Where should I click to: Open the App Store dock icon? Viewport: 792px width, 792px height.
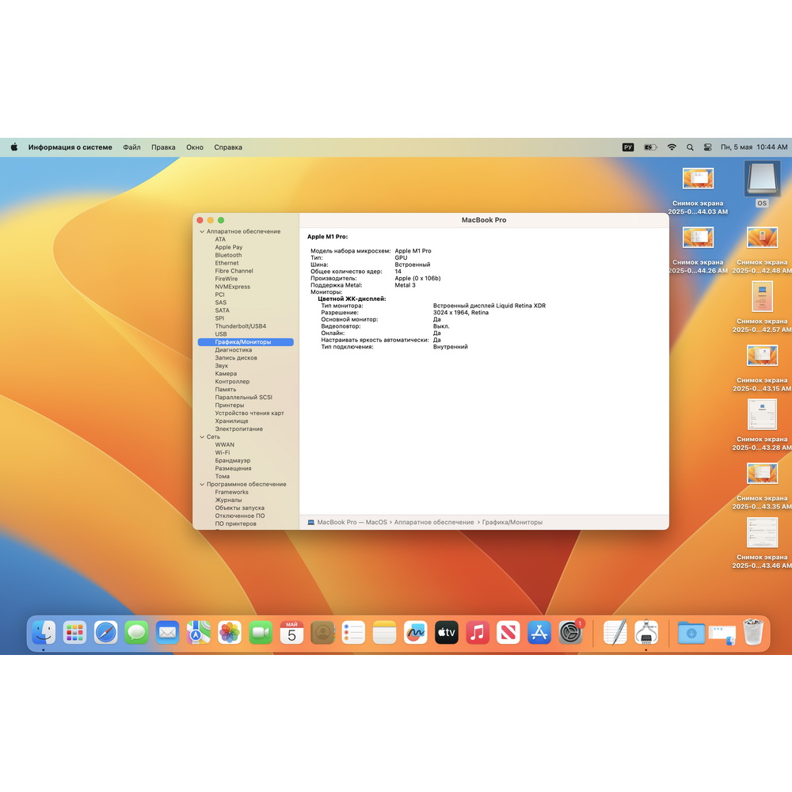click(x=539, y=632)
